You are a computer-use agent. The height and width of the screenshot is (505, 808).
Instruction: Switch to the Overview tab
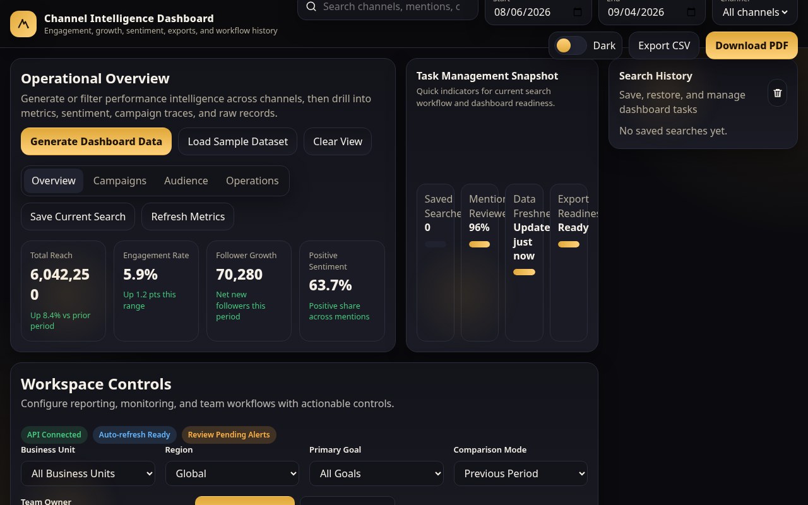54,181
